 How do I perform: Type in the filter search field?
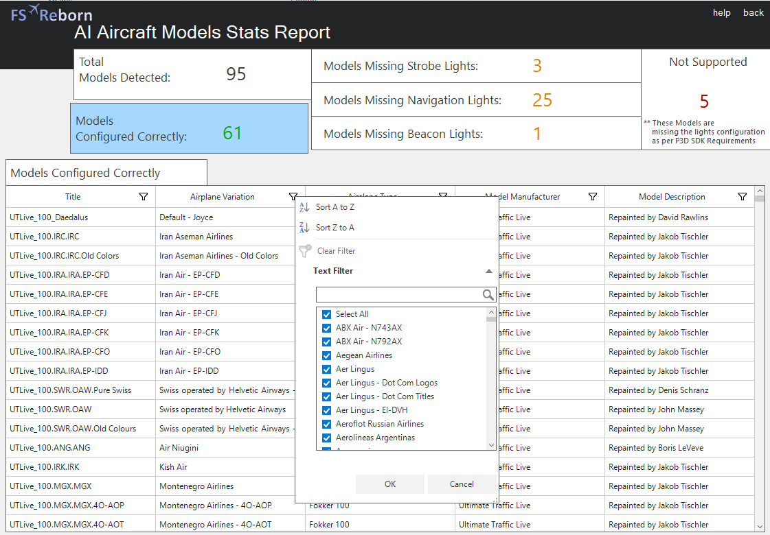(x=398, y=295)
